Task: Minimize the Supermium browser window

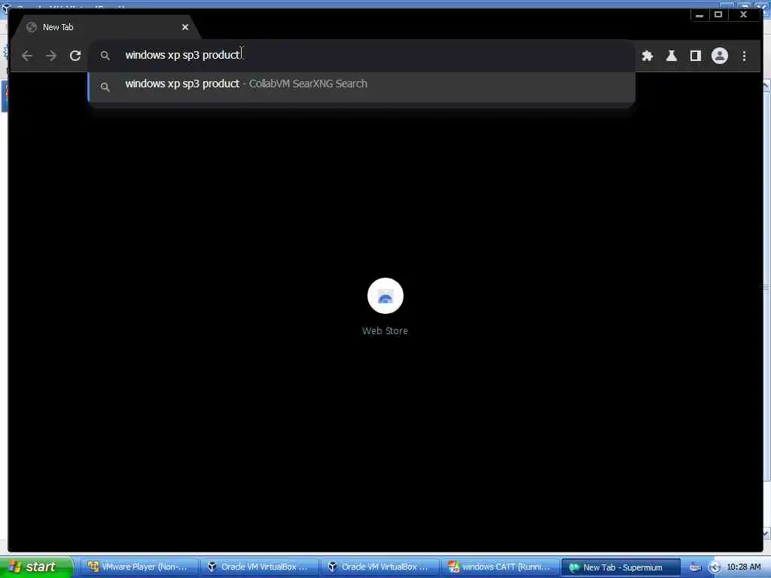Action: click(x=699, y=15)
